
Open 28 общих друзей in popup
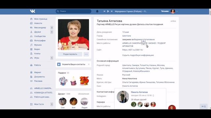click(x=138, y=100)
